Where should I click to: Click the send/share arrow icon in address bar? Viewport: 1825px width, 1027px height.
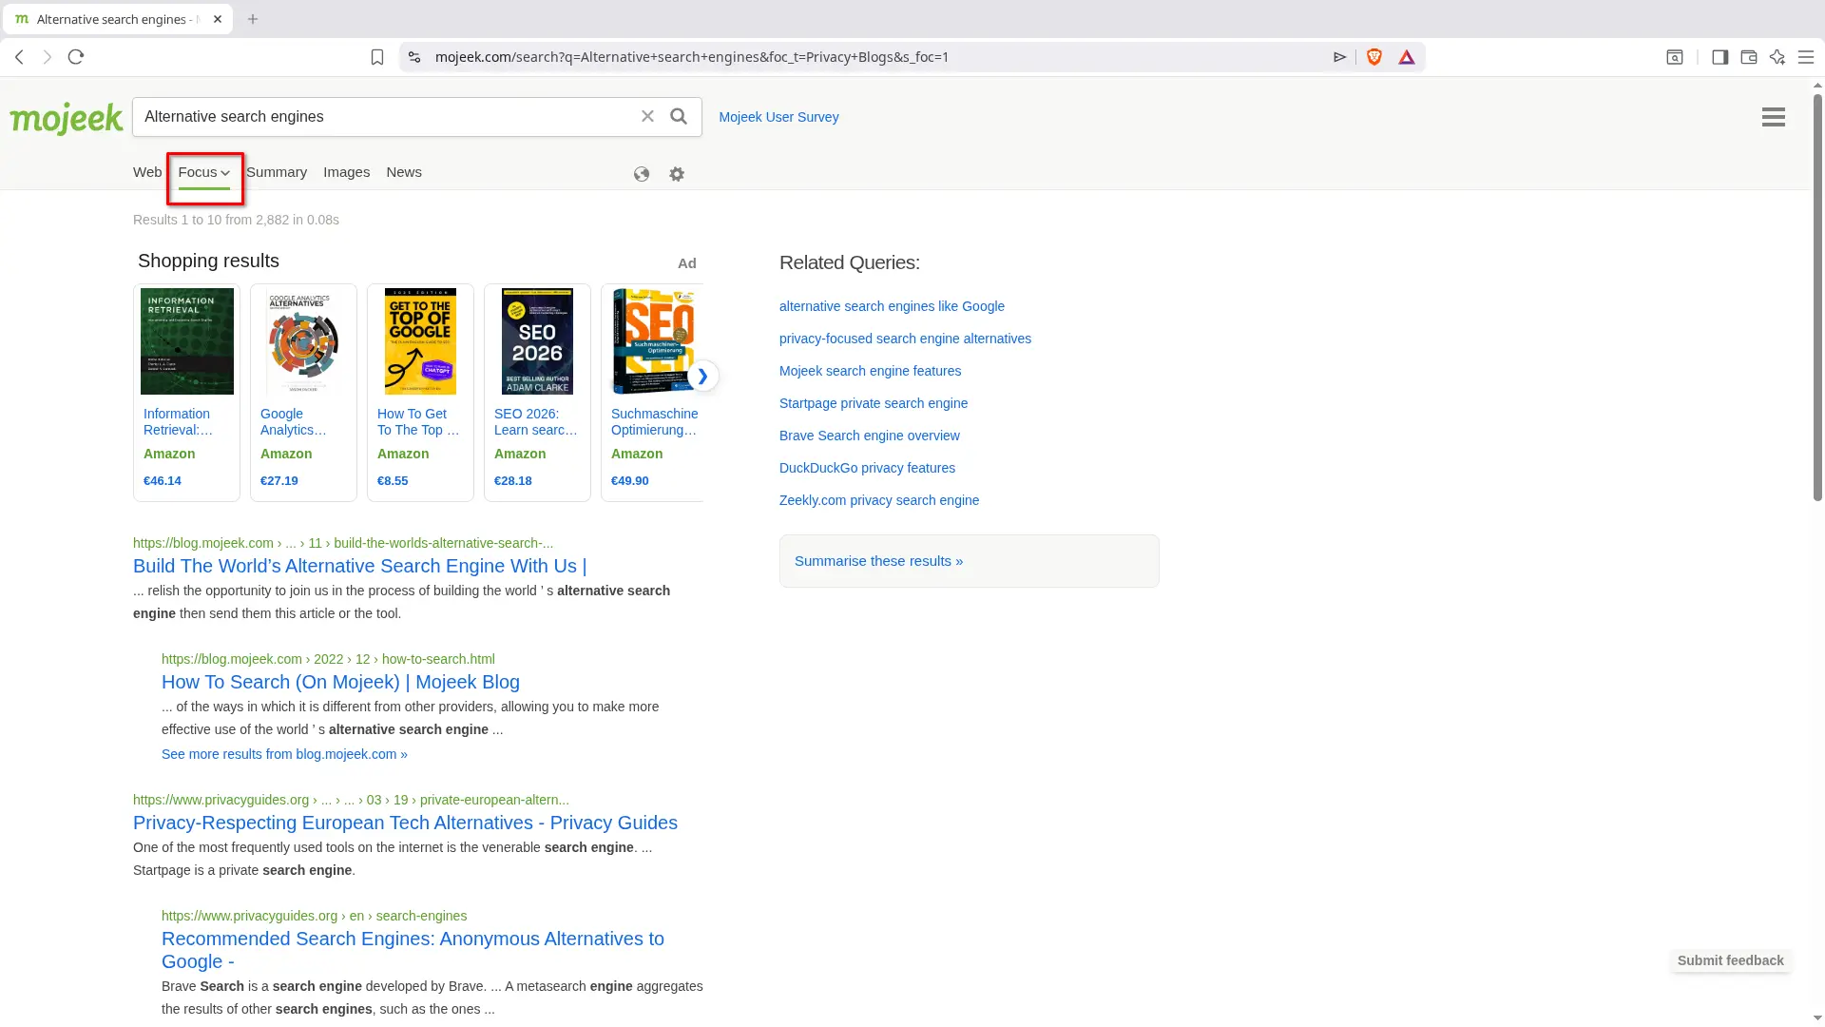click(1340, 57)
